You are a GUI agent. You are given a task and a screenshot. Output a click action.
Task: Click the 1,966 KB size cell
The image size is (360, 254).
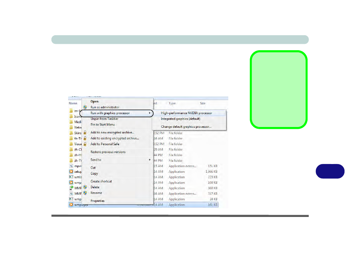211,172
